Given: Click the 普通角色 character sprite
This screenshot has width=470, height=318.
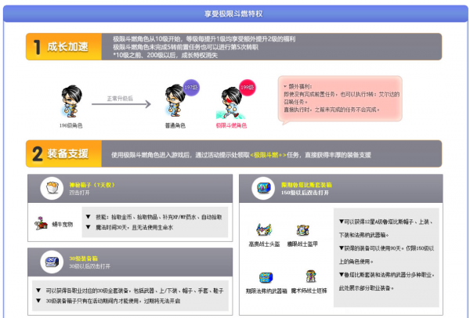Looking at the screenshot, I should coord(175,101).
